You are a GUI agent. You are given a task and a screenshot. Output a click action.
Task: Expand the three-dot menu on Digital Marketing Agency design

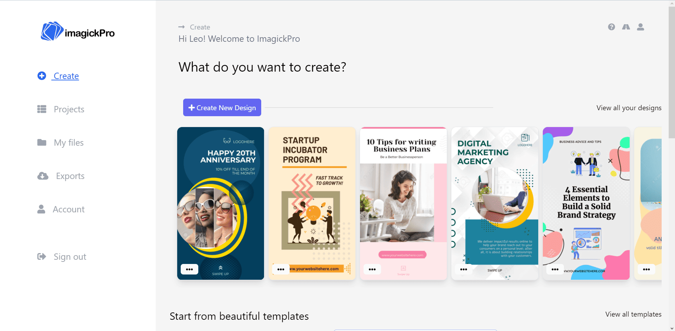click(464, 269)
